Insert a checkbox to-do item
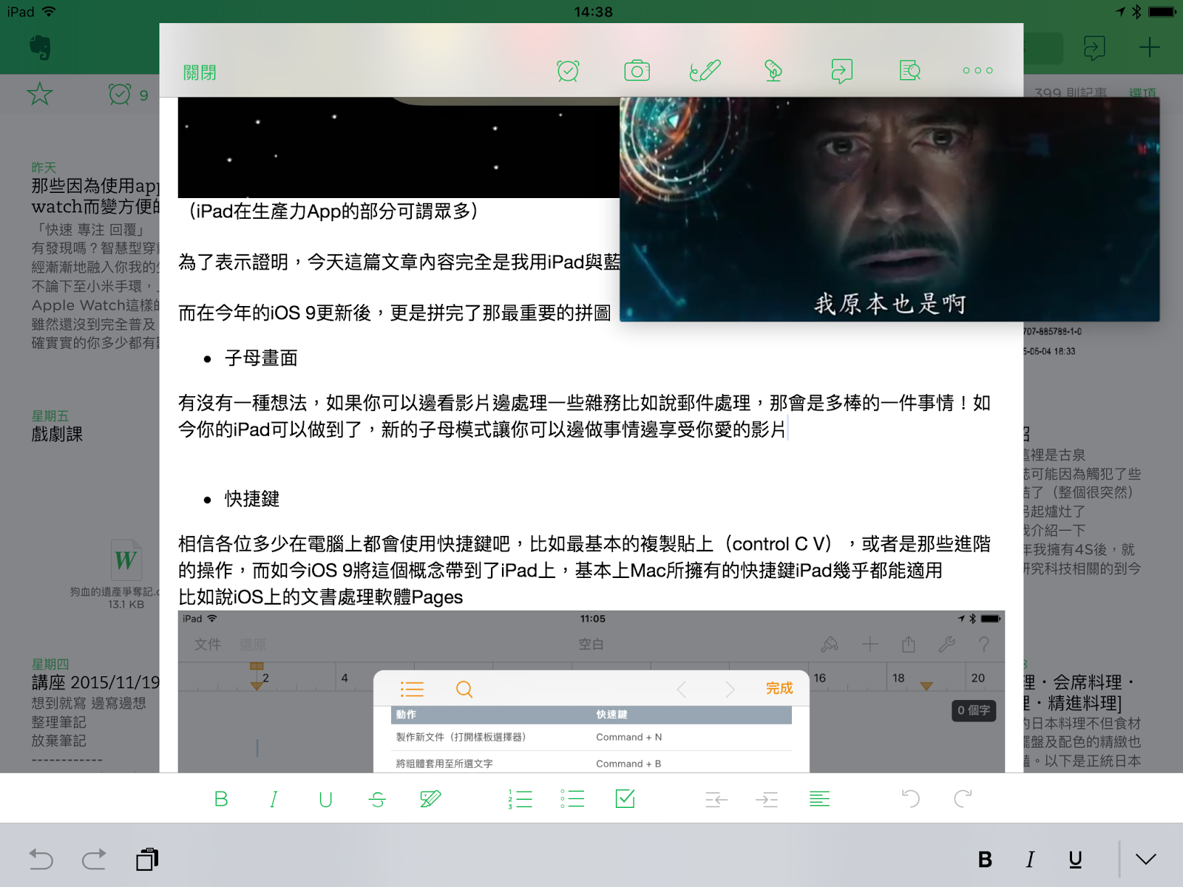The image size is (1183, 887). point(625,798)
